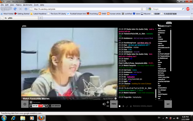
Task: Toggle the ON-AIR live mode
Action: tap(33, 106)
